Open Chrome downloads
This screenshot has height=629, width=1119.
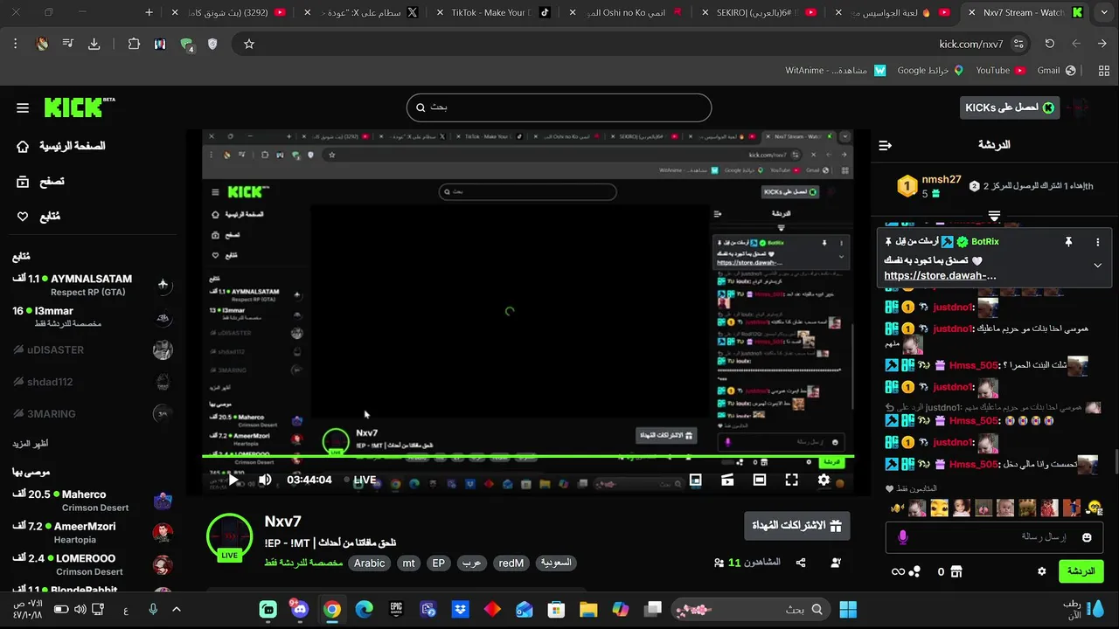pyautogui.click(x=94, y=44)
